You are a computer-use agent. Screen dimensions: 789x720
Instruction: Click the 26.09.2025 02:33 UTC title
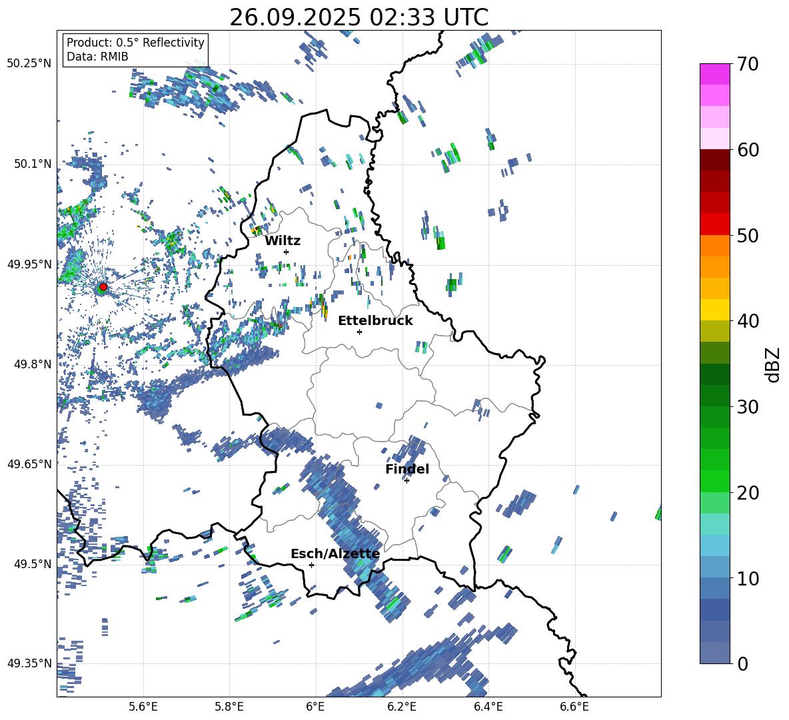[359, 17]
